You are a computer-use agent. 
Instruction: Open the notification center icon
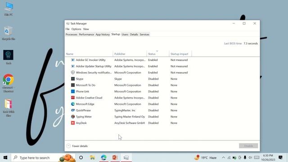(280, 157)
